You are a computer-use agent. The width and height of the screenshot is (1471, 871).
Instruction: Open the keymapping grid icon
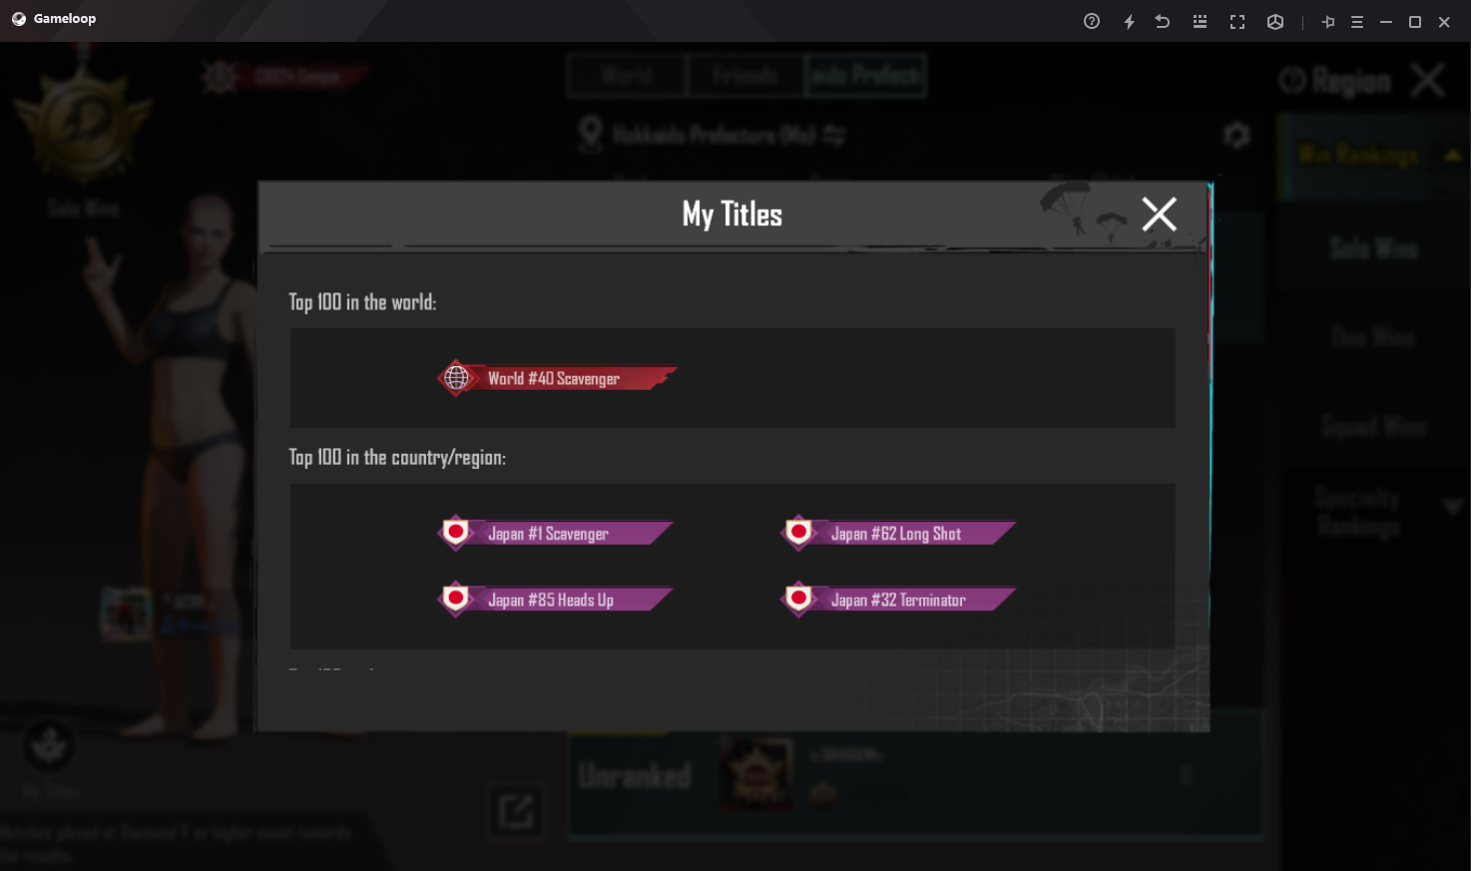(x=1200, y=21)
